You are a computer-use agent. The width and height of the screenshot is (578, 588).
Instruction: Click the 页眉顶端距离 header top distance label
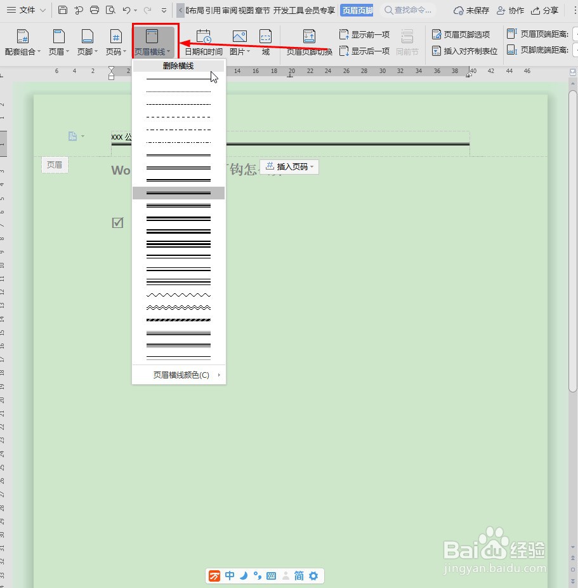click(x=544, y=34)
